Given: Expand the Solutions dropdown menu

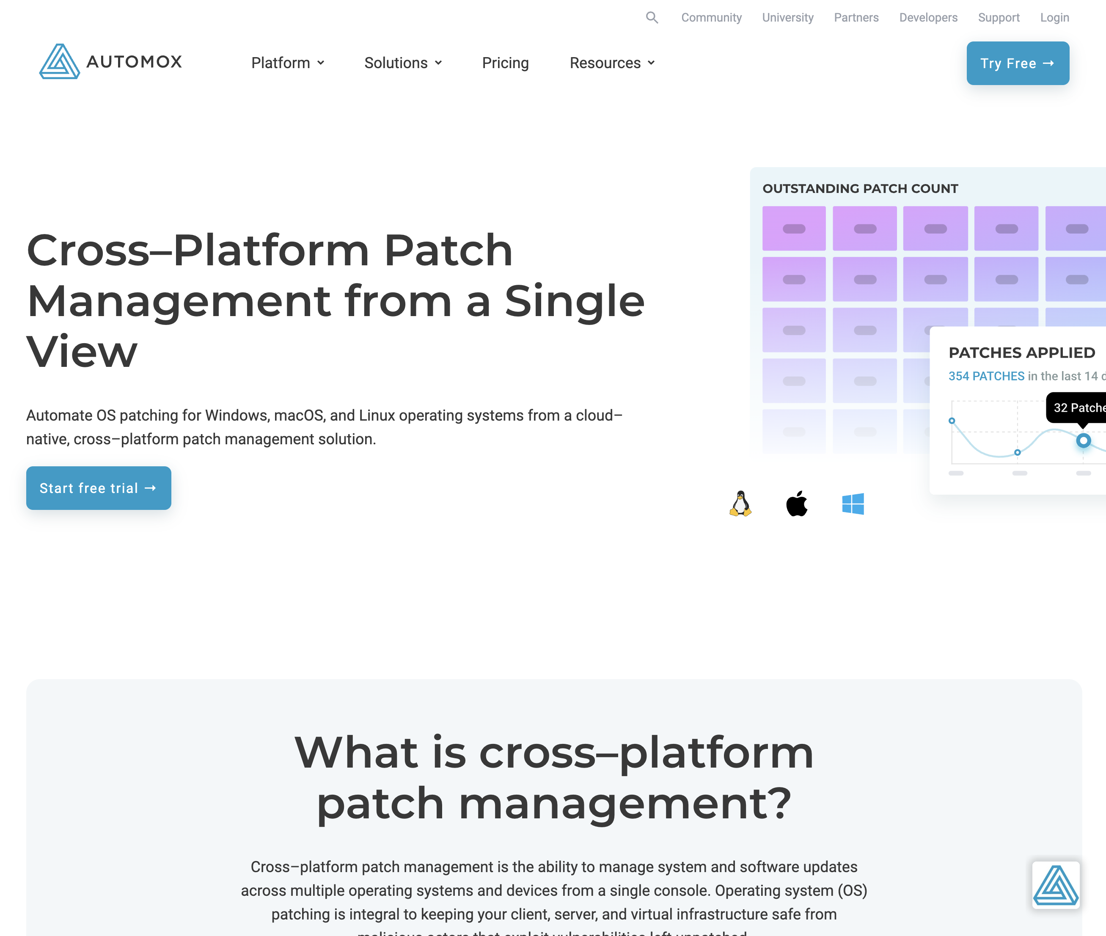Looking at the screenshot, I should [x=403, y=63].
